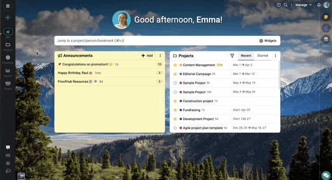Open the People icon in sidebar
Screen dimensions: 332x180
(x=8, y=83)
